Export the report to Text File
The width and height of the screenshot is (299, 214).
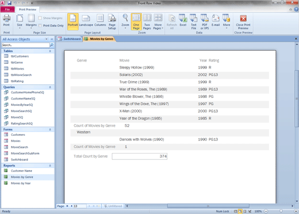[x=194, y=21]
